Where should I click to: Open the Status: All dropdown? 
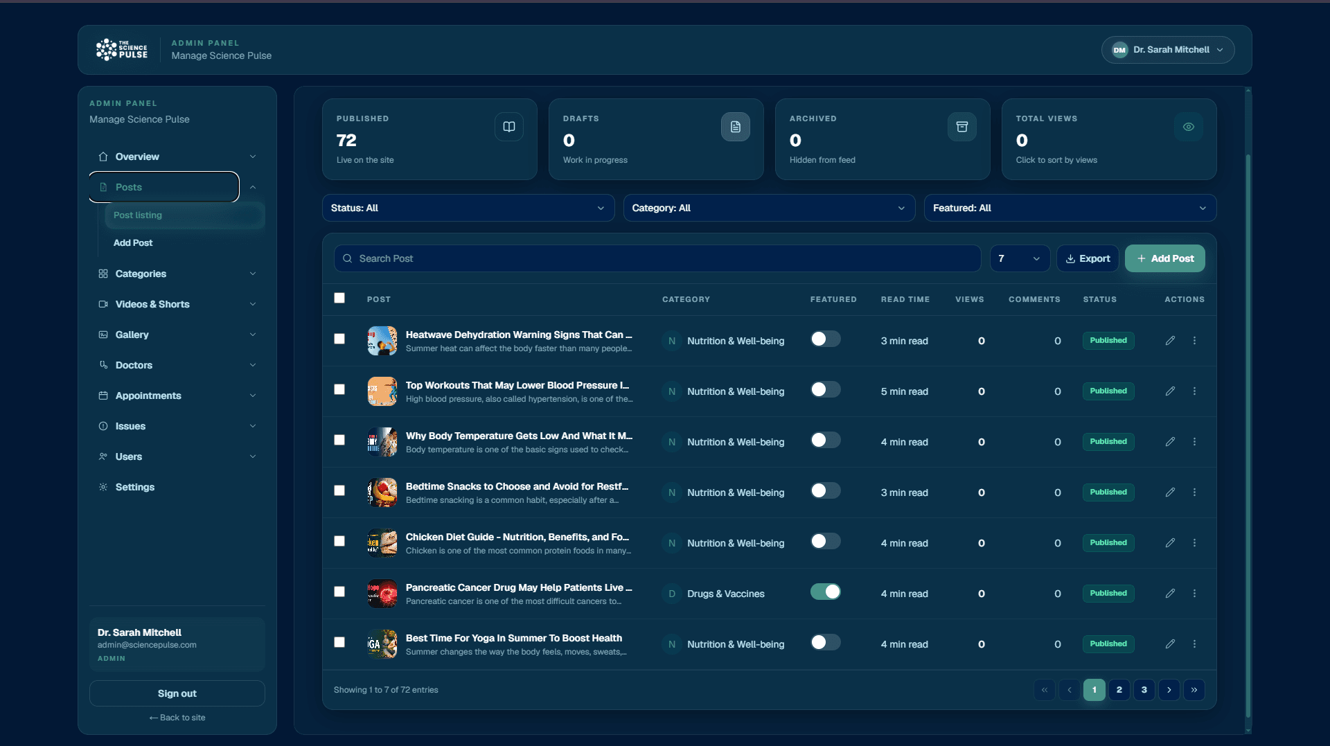pyautogui.click(x=468, y=208)
